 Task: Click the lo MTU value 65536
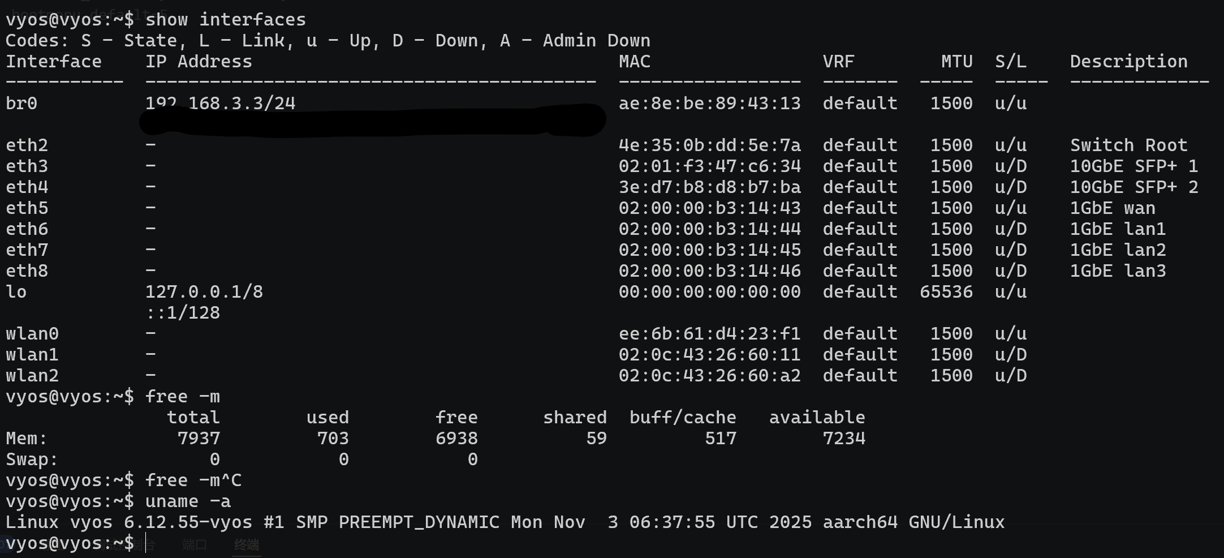pos(946,292)
